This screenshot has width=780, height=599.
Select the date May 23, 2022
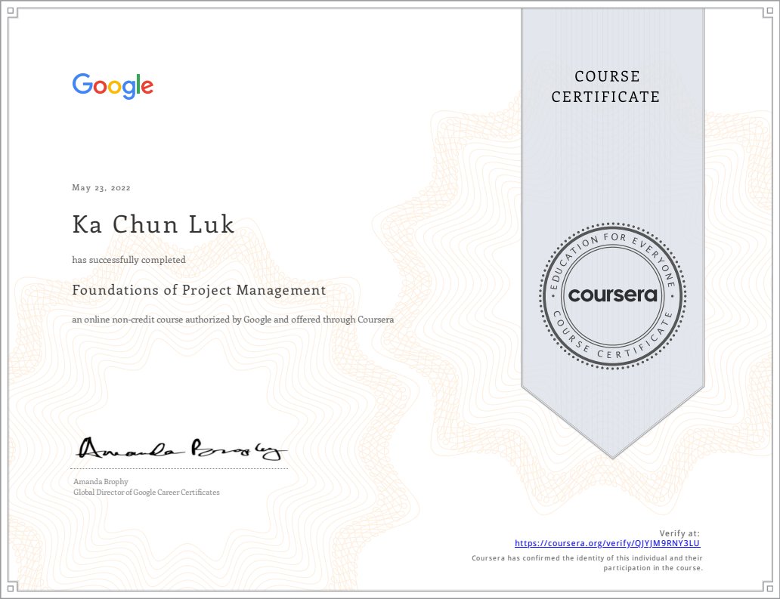pos(101,187)
